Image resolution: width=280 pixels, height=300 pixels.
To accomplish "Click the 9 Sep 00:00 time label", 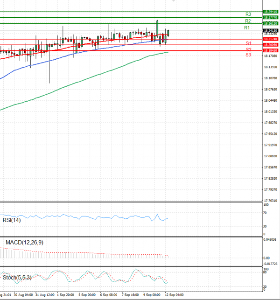I will click(x=152, y=295).
